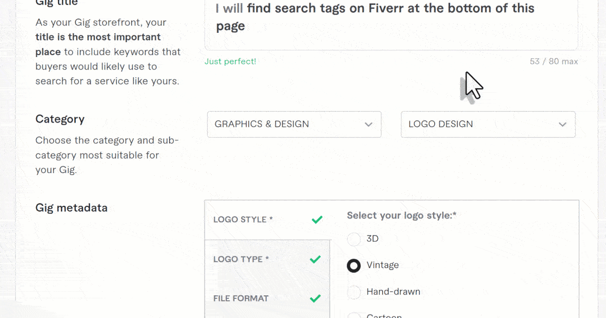
Task: Switch to the LOGO TYPE tab
Action: point(242,259)
